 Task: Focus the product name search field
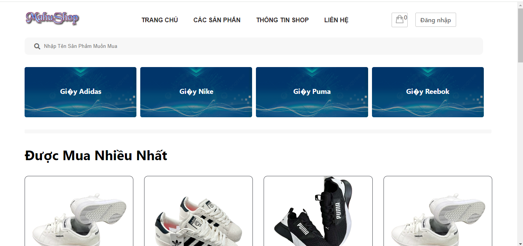254,46
